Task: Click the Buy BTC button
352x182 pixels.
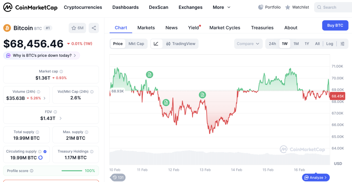Action: (x=335, y=25)
